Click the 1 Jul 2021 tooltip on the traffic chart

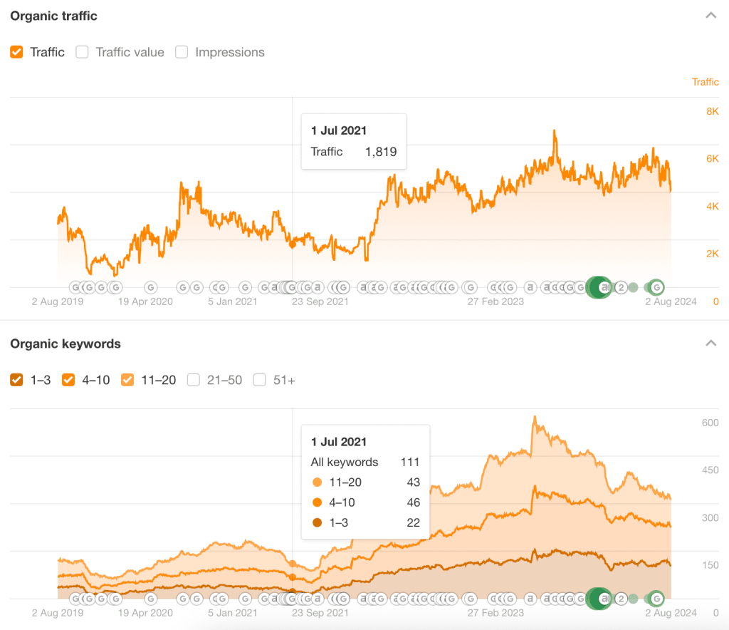[x=353, y=141]
